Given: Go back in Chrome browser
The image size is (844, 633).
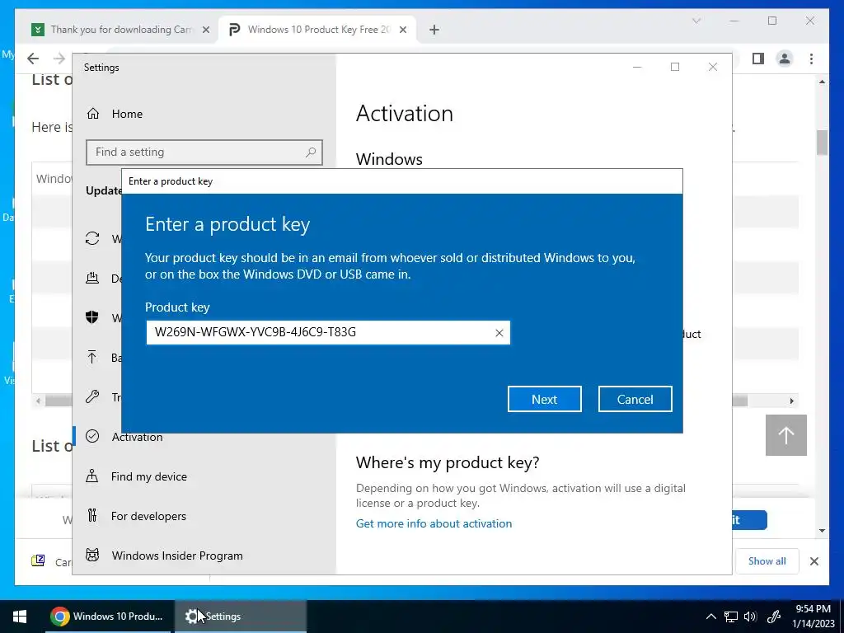Looking at the screenshot, I should pyautogui.click(x=33, y=59).
